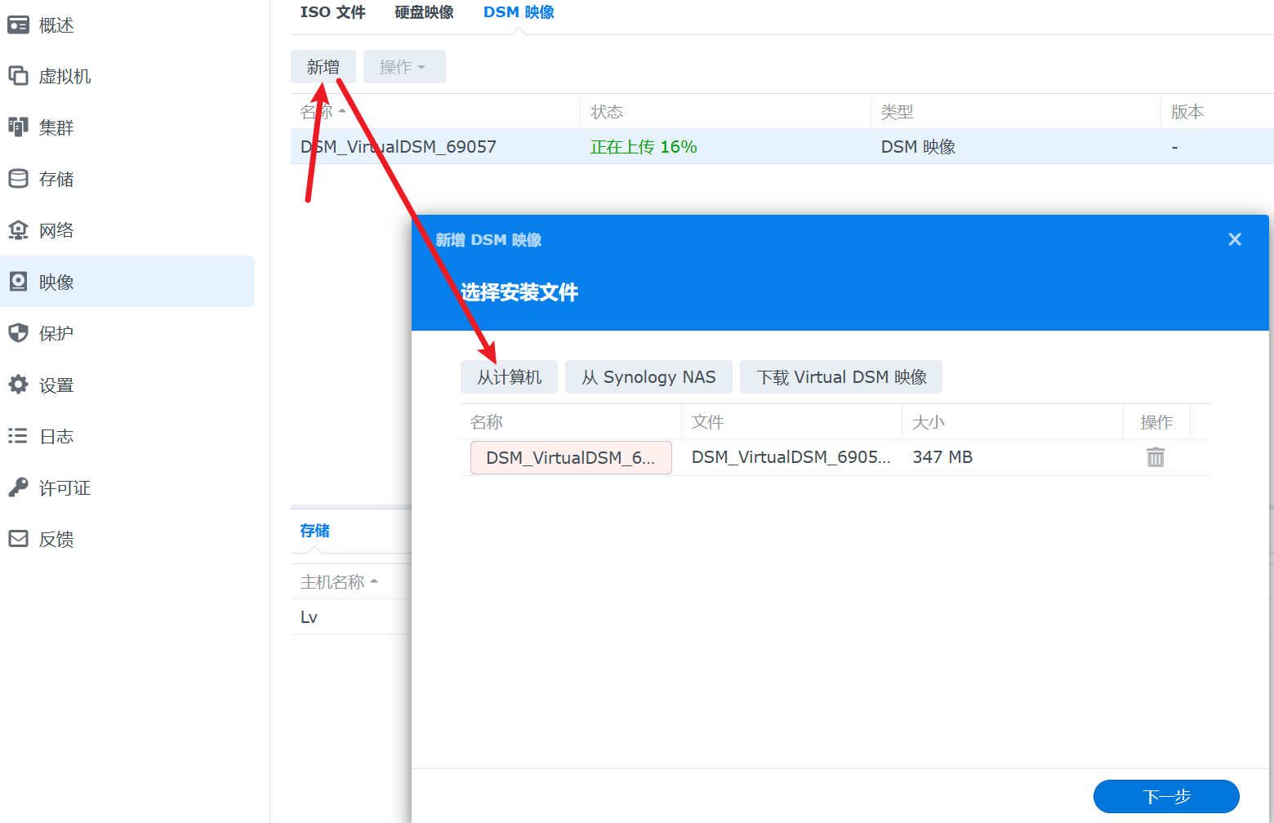Sort by the 名称 column header in the image list
1274x823 pixels.
pyautogui.click(x=435, y=112)
